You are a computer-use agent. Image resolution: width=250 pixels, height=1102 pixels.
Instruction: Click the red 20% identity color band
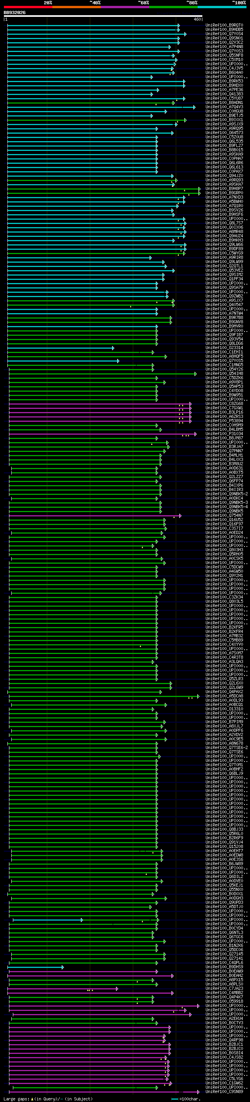pos(28,7)
